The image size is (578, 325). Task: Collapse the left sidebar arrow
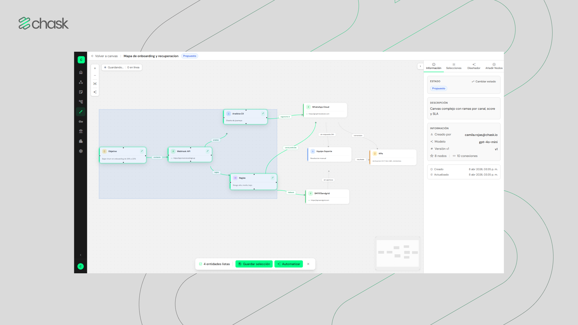click(81, 255)
